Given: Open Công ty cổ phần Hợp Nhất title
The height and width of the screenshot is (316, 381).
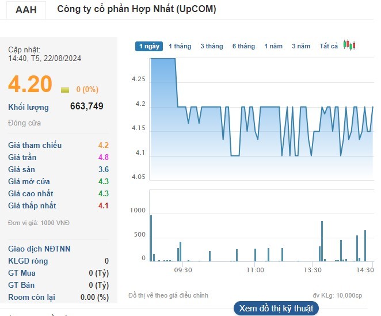Looking at the screenshot, I should pyautogui.click(x=137, y=10).
